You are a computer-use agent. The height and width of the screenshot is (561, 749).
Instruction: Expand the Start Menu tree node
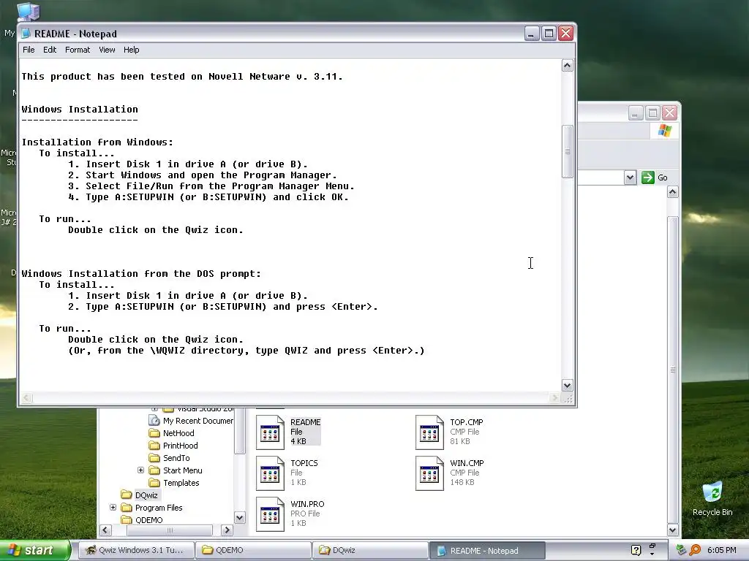(140, 470)
